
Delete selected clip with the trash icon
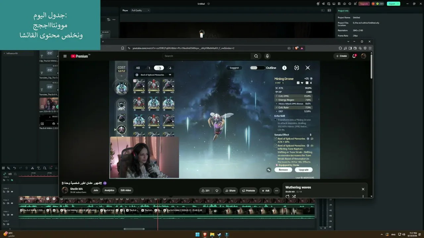26,168
